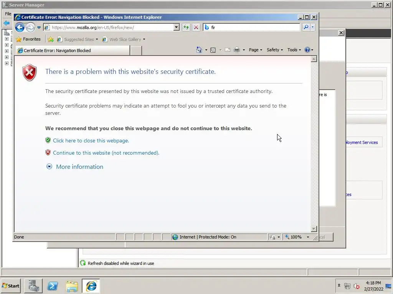
Task: Click the IE page scrollbar up arrow
Action: (x=314, y=59)
